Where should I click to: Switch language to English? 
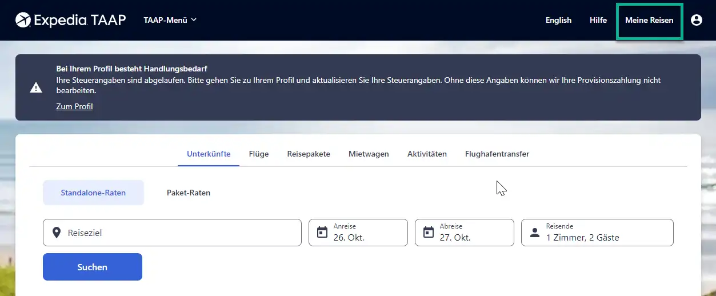558,20
